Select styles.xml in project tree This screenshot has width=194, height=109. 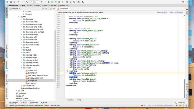(x=31, y=83)
